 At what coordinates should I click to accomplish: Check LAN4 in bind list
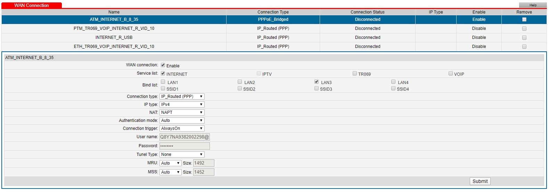pyautogui.click(x=393, y=82)
